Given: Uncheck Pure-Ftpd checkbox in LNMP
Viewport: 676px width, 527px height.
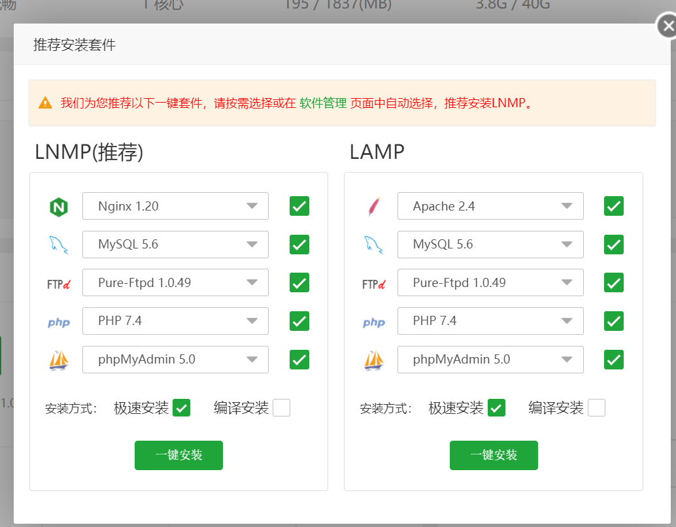Looking at the screenshot, I should pyautogui.click(x=299, y=282).
